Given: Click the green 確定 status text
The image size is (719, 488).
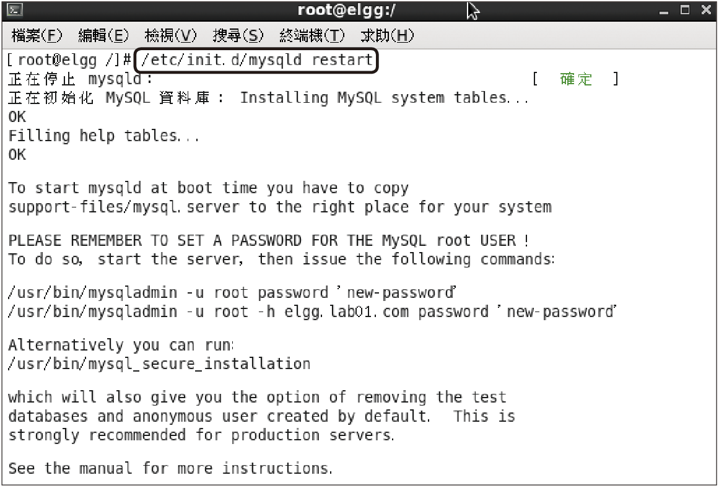Looking at the screenshot, I should pos(576,79).
